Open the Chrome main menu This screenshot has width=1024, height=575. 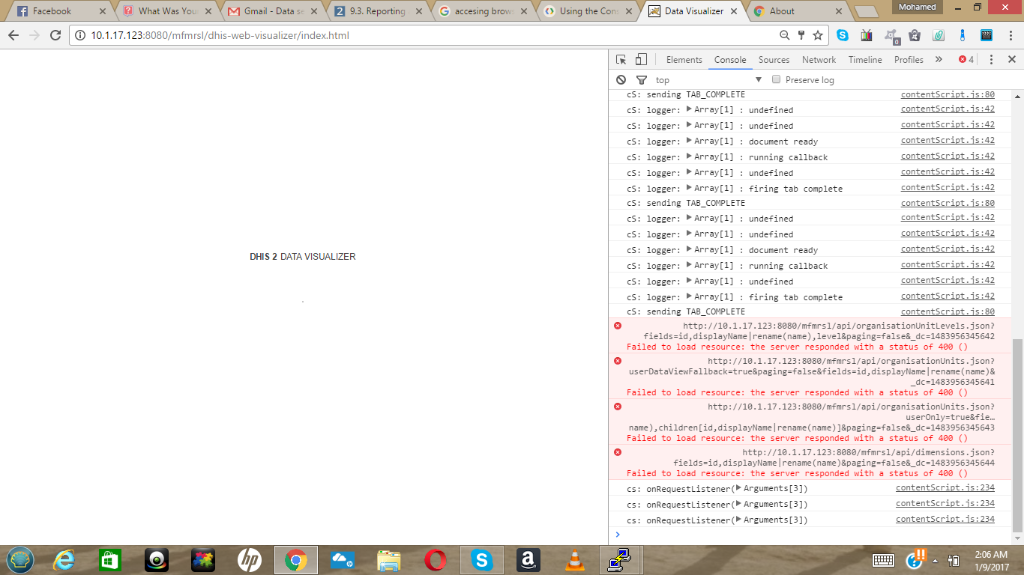[x=1010, y=35]
